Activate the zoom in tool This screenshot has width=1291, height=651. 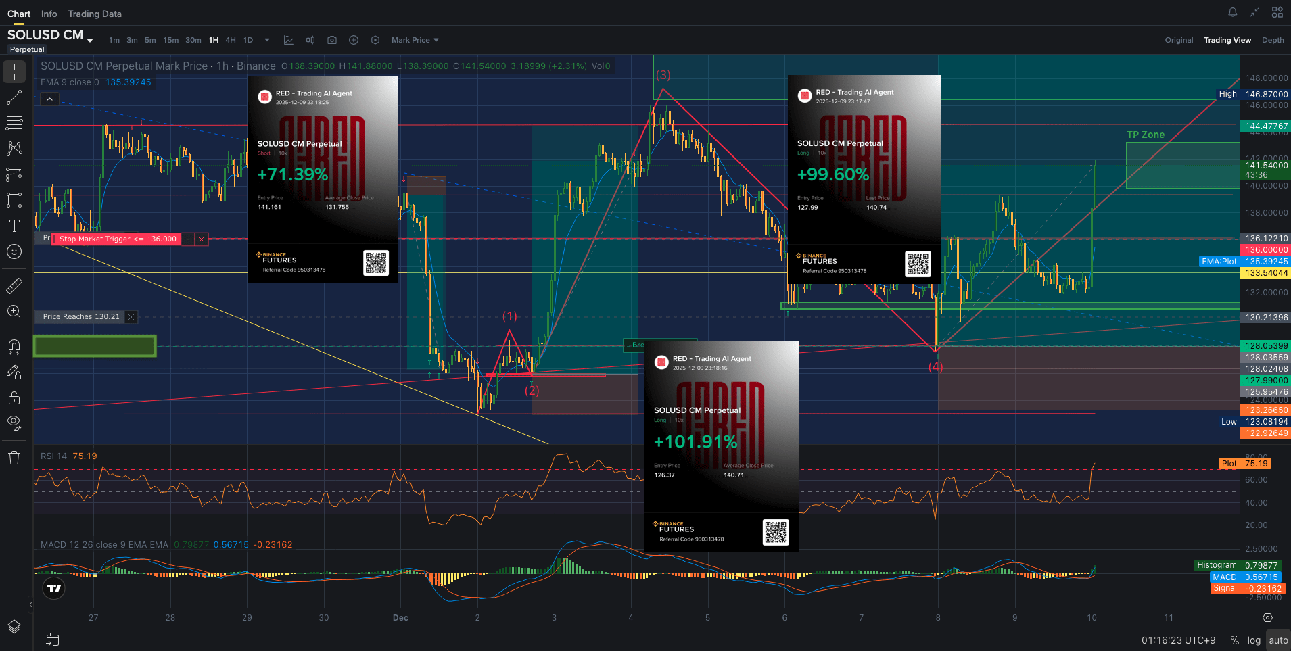(14, 312)
